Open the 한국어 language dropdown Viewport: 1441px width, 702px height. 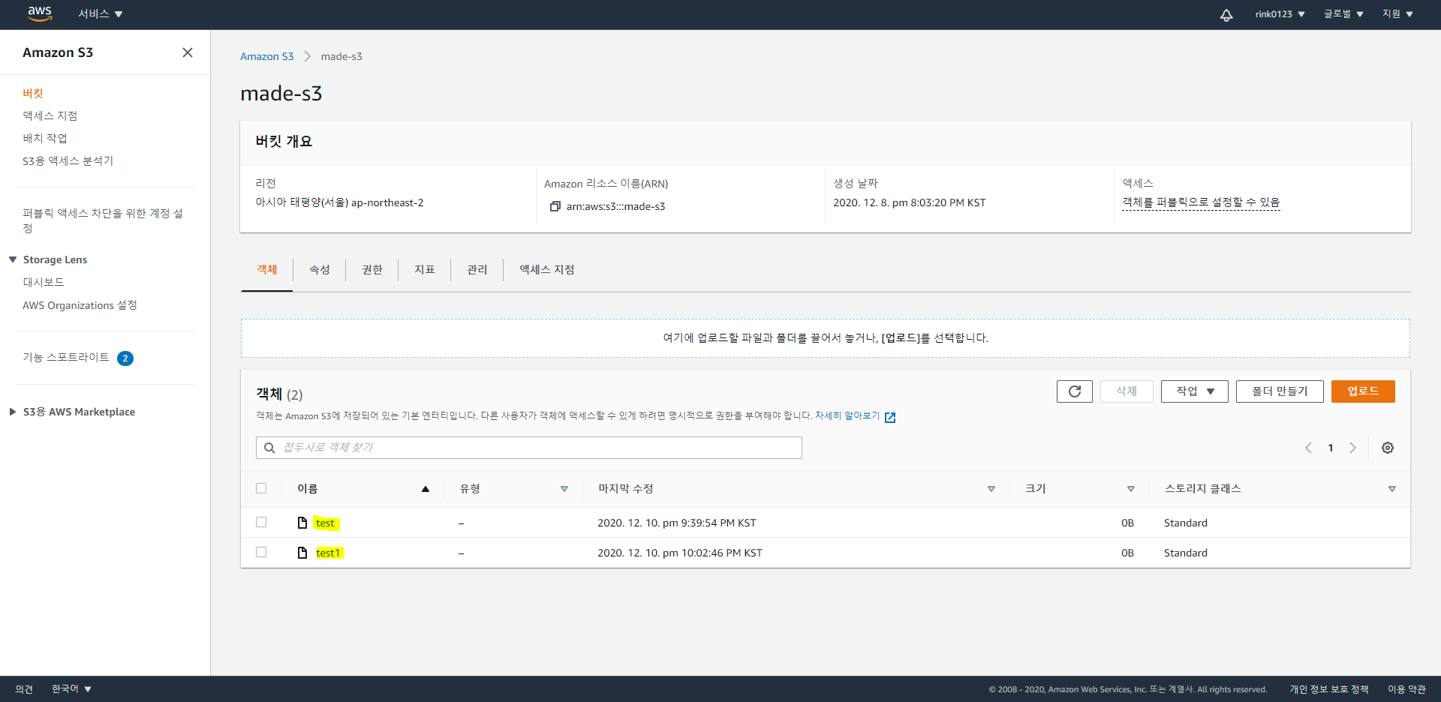coord(71,688)
